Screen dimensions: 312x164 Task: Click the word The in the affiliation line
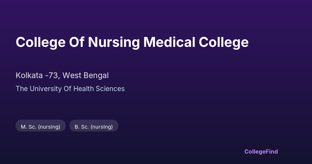tap(22, 89)
